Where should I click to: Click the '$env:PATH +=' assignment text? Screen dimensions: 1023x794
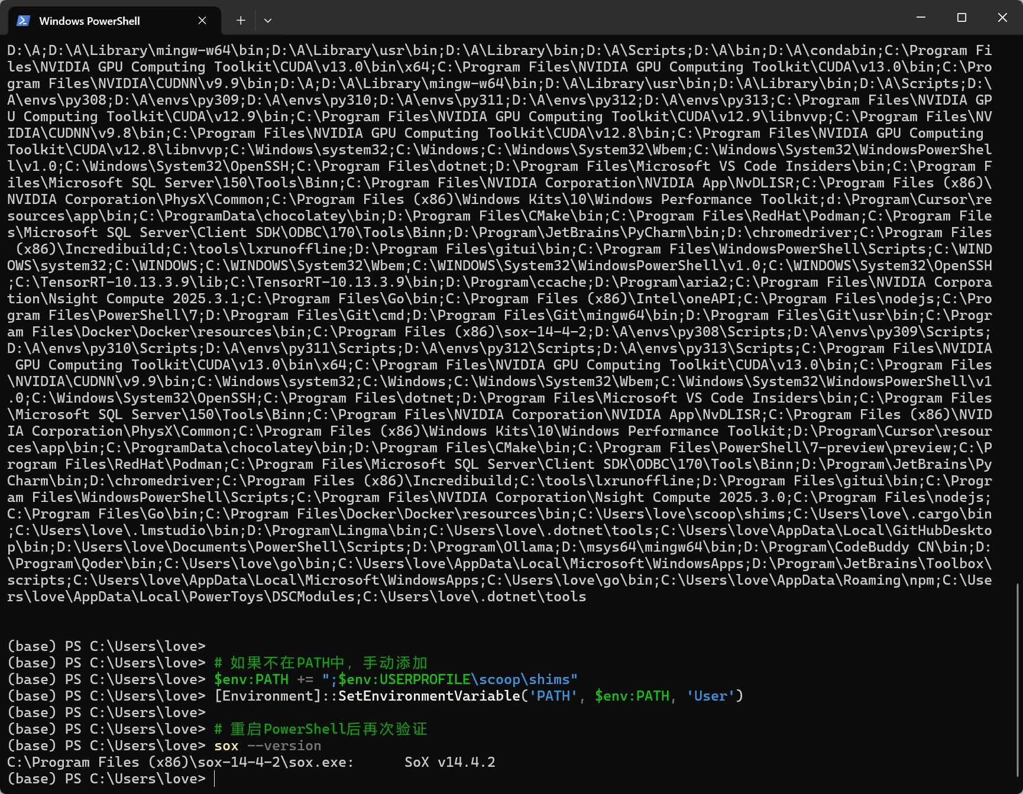pyautogui.click(x=264, y=680)
